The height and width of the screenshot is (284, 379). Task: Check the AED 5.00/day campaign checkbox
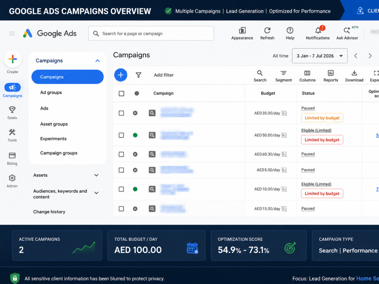(x=121, y=170)
